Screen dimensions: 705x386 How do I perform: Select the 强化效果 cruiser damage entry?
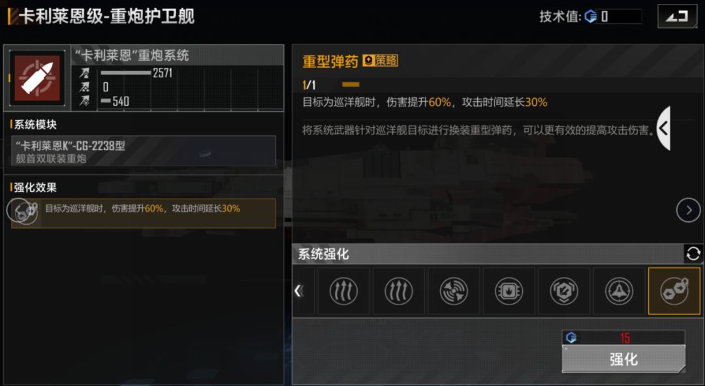click(x=144, y=213)
